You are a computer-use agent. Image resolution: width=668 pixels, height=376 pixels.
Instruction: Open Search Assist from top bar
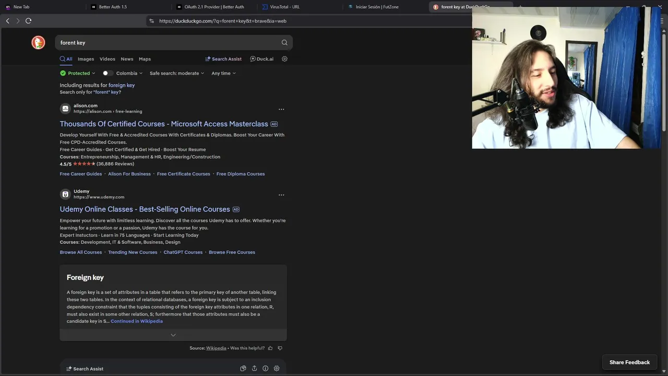click(x=223, y=59)
